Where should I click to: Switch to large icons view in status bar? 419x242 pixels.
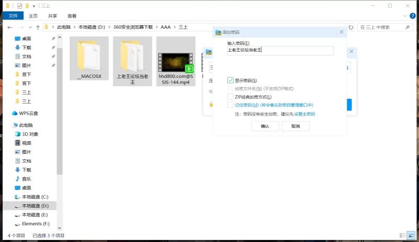tap(411, 235)
